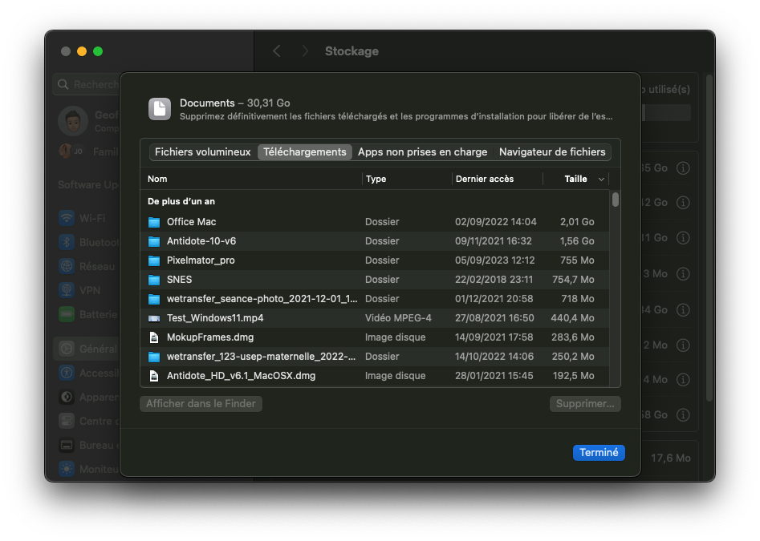This screenshot has height=541, width=760.
Task: Click the info icon beside "2 Mo"
Action: (x=683, y=345)
